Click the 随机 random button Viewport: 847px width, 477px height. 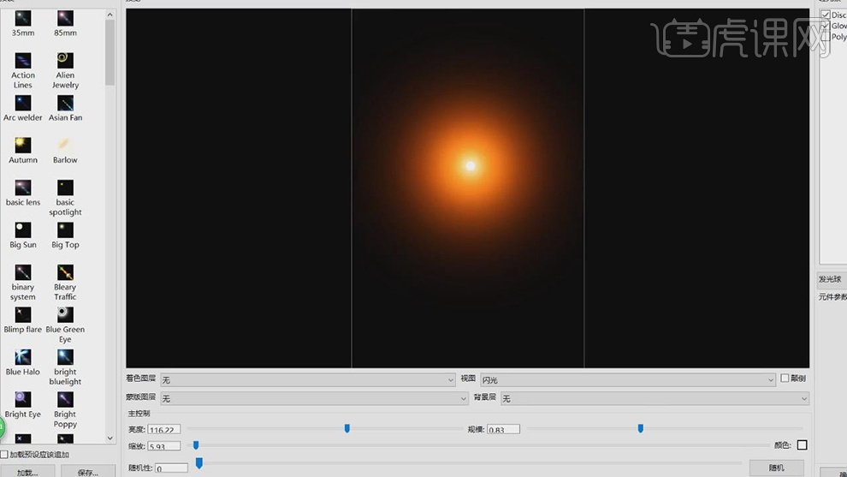pyautogui.click(x=776, y=468)
